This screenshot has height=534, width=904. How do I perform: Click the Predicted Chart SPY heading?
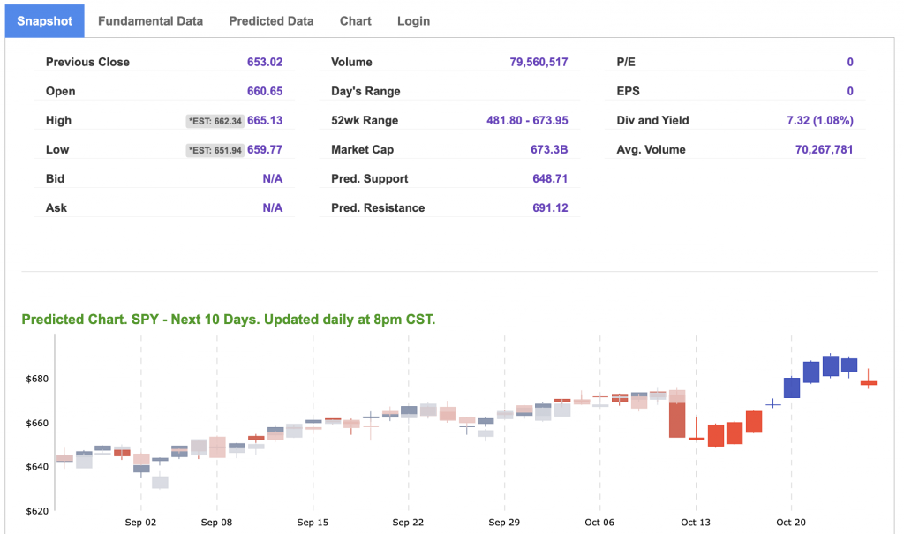(228, 320)
